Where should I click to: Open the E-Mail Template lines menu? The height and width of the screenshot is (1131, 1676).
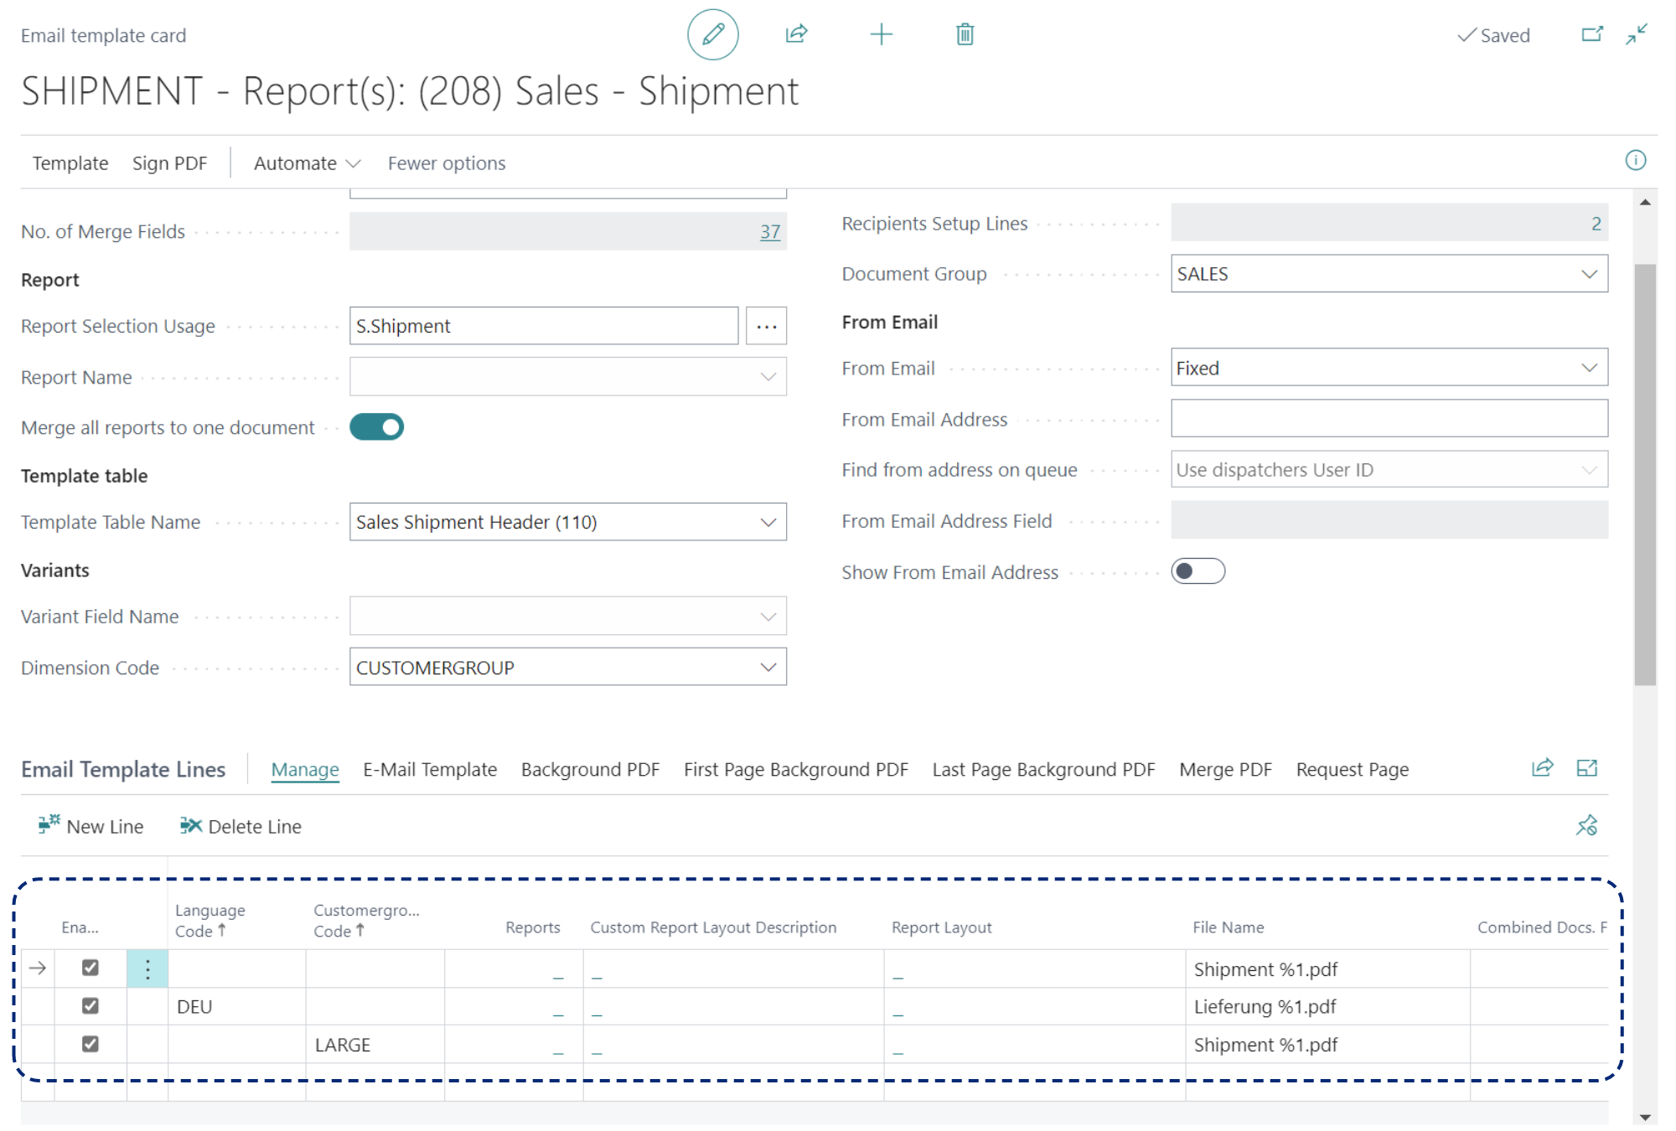(x=430, y=769)
